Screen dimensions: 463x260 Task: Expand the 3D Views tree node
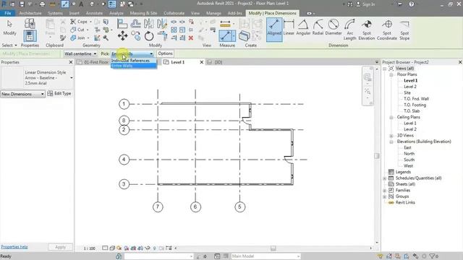click(x=391, y=136)
